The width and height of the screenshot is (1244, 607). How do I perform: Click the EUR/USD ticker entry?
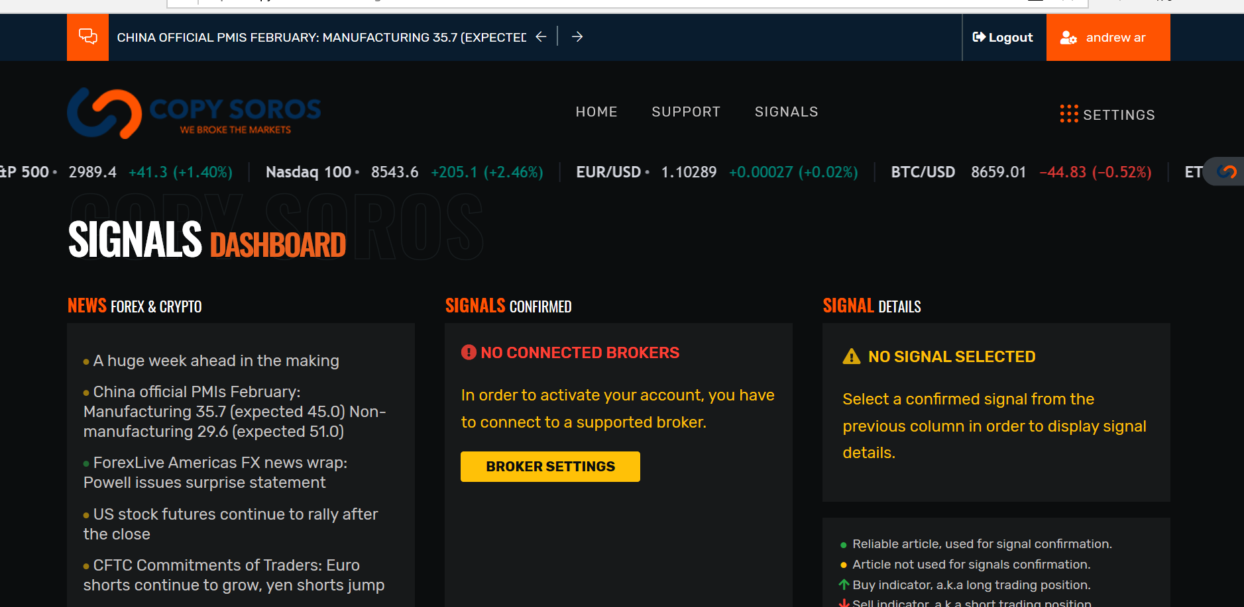pos(717,172)
